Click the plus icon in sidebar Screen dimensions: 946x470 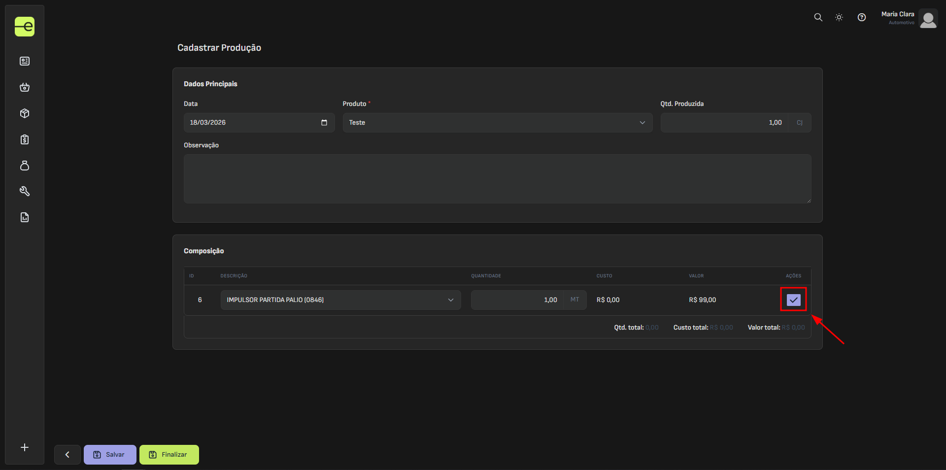25,447
